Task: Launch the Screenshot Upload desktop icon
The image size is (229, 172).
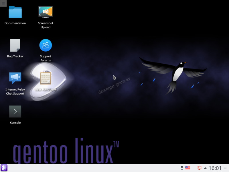Action: point(46,12)
